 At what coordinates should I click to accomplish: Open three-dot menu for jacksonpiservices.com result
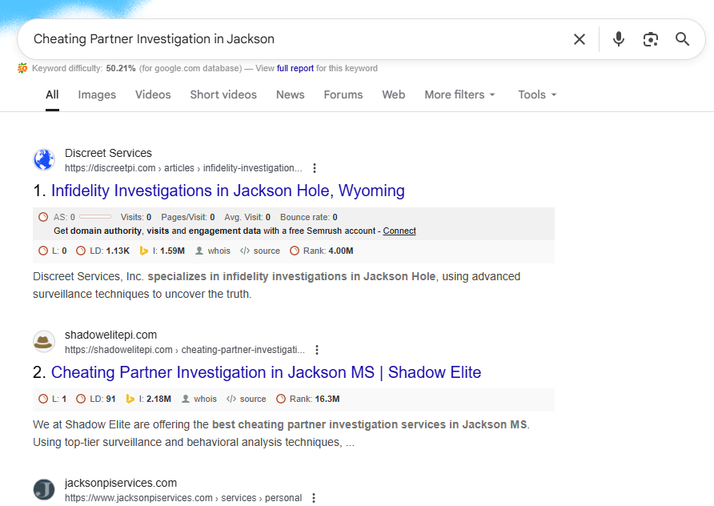click(314, 498)
